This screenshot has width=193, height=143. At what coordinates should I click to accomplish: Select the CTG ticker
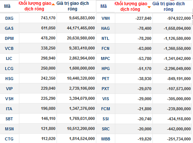pyautogui.click(x=9, y=139)
